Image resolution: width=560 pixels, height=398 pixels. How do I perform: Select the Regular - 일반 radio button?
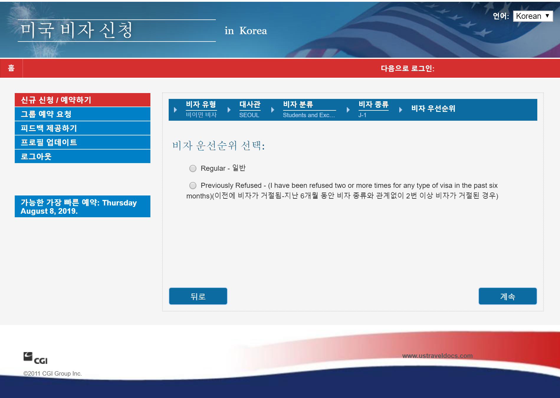193,168
